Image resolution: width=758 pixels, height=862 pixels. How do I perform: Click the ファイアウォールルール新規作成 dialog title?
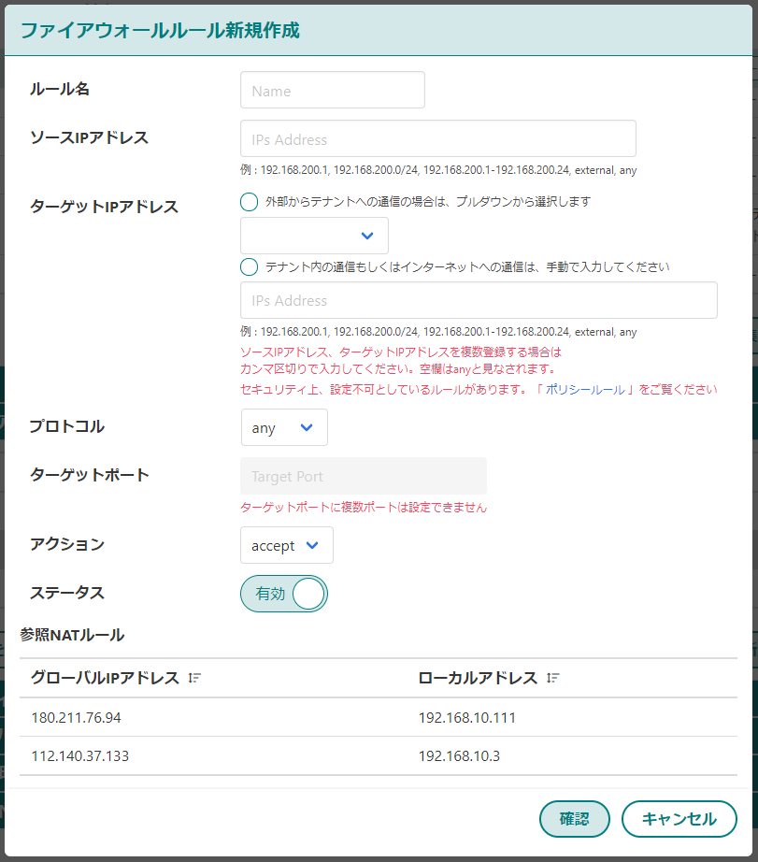(x=160, y=30)
